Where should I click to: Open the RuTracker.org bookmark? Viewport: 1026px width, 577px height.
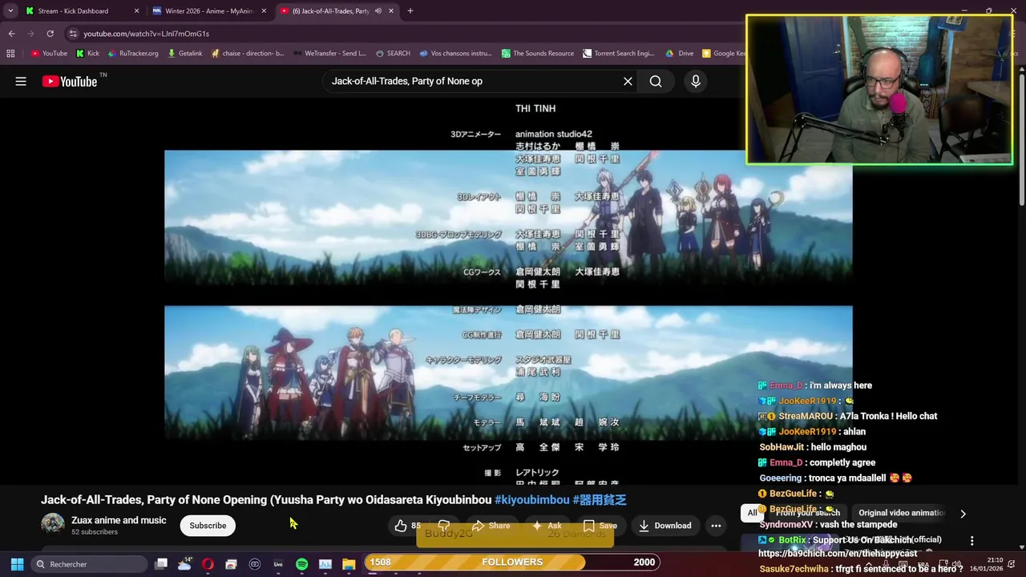[x=133, y=54]
